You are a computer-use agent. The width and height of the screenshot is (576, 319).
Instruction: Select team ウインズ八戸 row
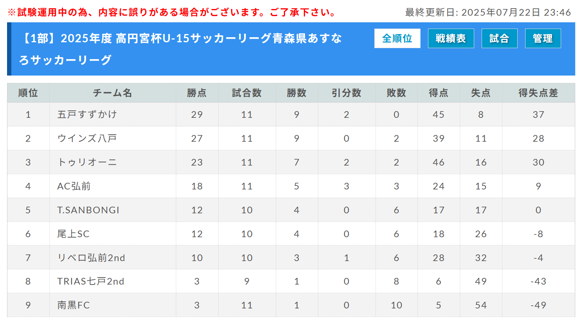291,138
